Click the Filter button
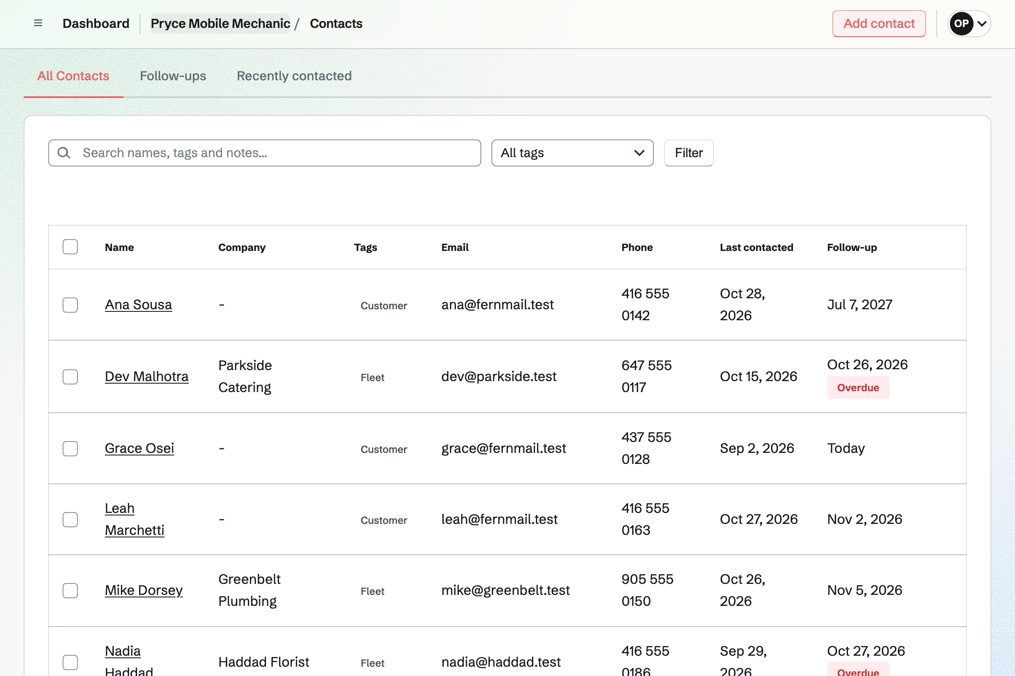Screen dimensions: 1015x676 [689, 153]
